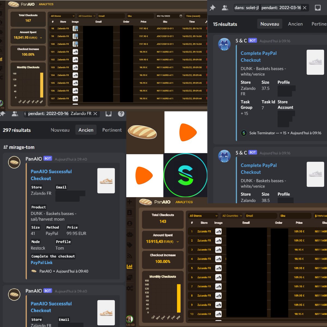The width and height of the screenshot is (327, 327).
Task: Select the Ancien tab in the 297 résultats panel
Action: (86, 130)
